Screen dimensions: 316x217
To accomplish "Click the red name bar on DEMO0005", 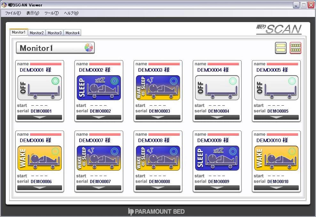I will click(x=282, y=64).
